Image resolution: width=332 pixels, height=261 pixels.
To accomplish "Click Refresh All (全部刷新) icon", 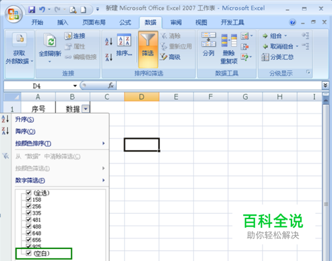I will (x=50, y=40).
